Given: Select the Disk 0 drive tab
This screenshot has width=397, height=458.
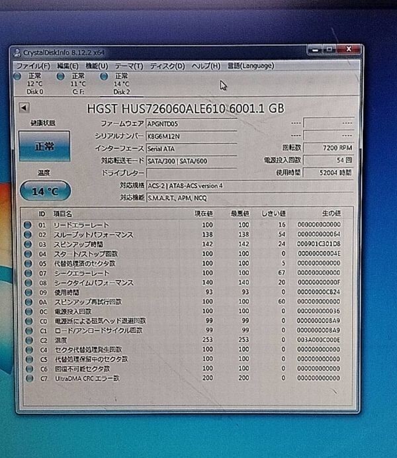Looking at the screenshot, I should click(x=34, y=84).
